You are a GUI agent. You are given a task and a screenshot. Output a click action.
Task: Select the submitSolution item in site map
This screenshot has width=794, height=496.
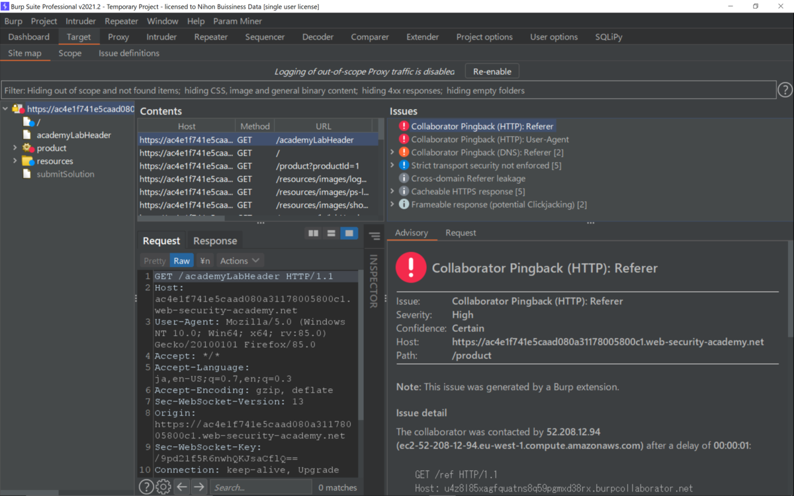[x=66, y=174]
